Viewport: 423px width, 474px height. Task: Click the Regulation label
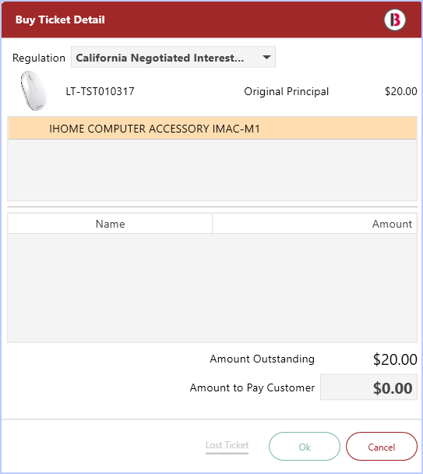(39, 58)
